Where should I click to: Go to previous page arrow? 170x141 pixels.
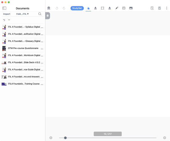(x=51, y=138)
